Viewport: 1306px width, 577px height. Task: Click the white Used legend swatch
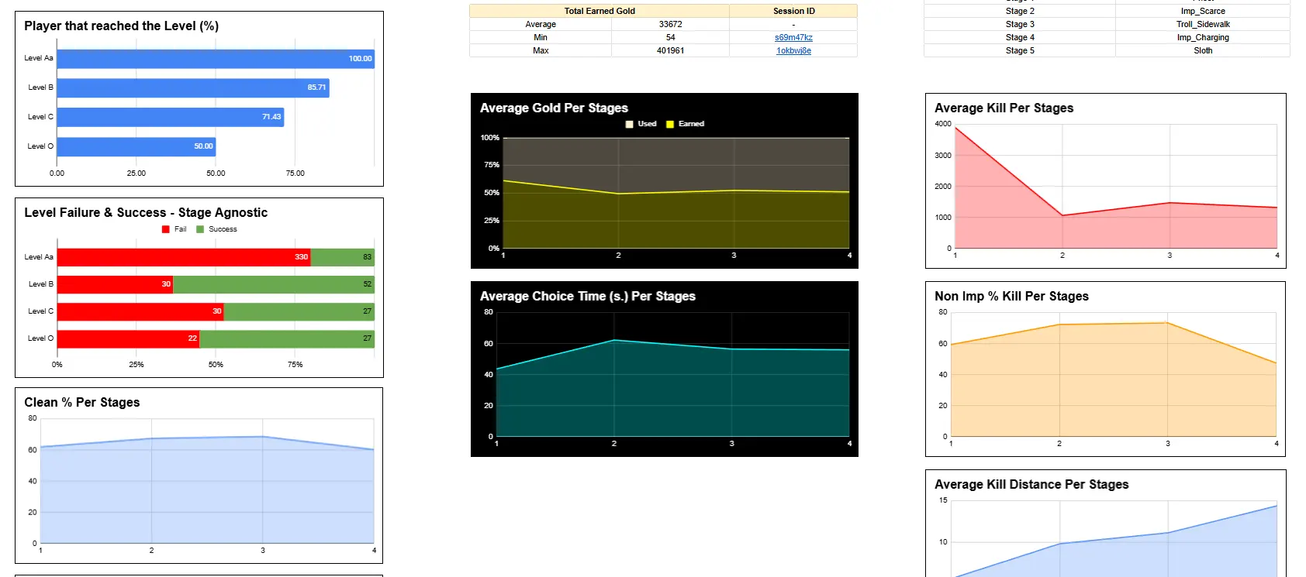pyautogui.click(x=630, y=124)
